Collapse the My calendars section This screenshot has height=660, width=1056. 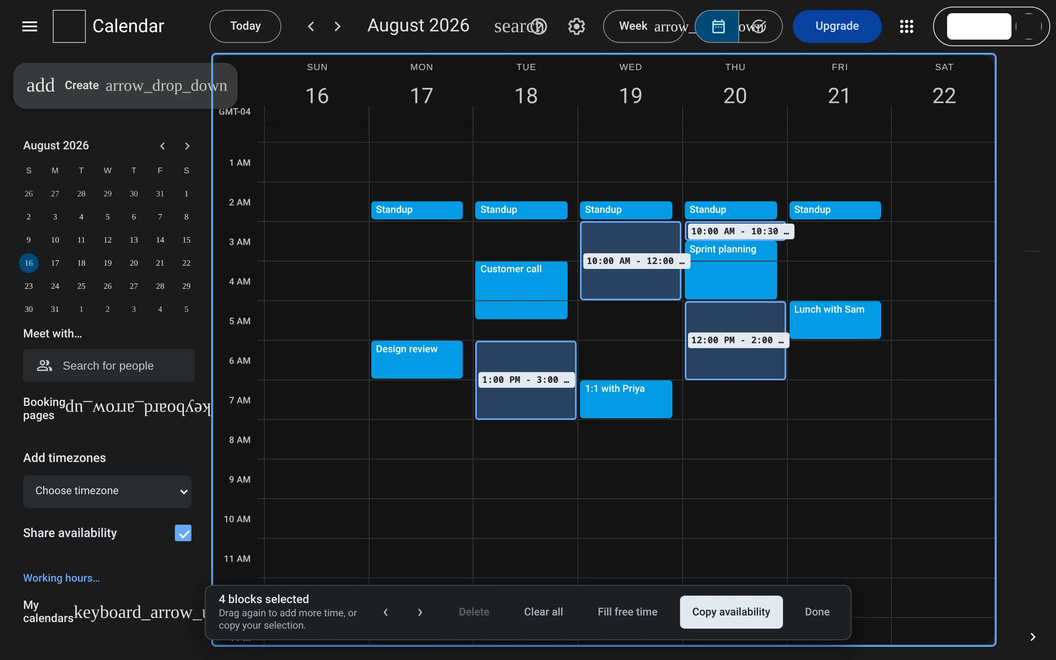pos(139,612)
